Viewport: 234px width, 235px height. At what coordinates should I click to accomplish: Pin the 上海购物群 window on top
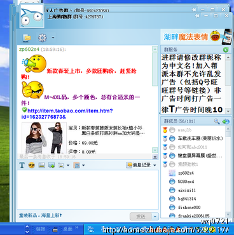(x=197, y=16)
